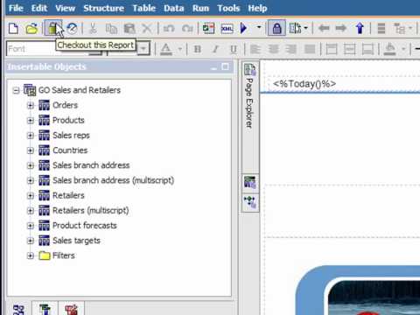The height and width of the screenshot is (315, 420).
Task: Open the Run options dropdown arrow
Action: (259, 28)
